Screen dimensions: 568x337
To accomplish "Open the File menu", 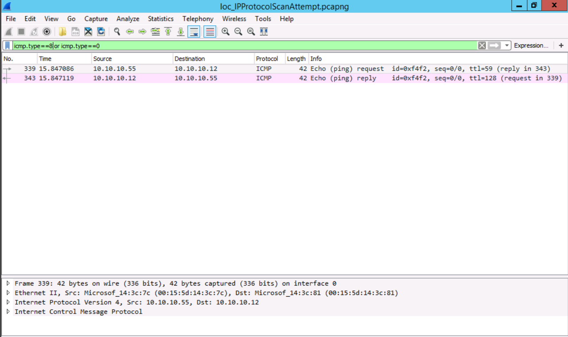I will click(11, 19).
